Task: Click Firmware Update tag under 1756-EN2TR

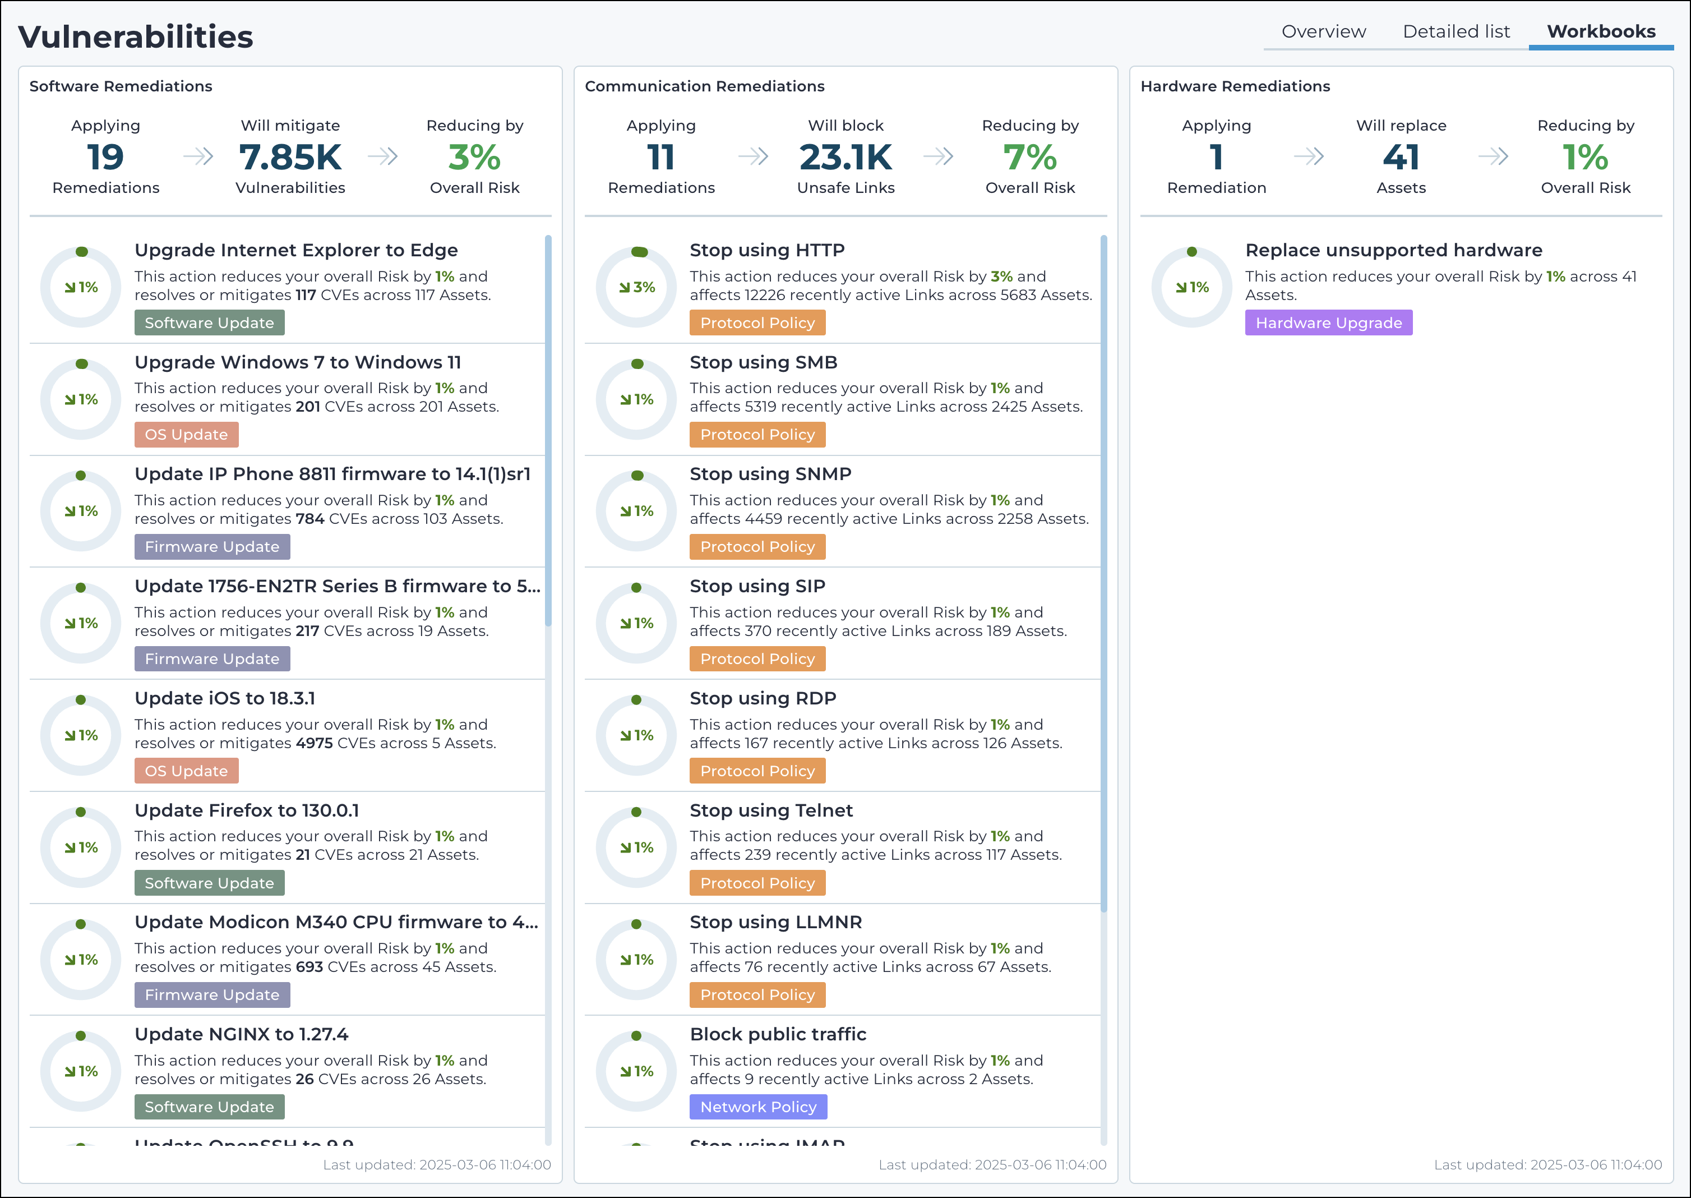Action: [x=212, y=659]
